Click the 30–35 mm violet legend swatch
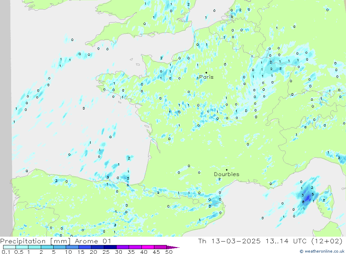 (123, 247)
